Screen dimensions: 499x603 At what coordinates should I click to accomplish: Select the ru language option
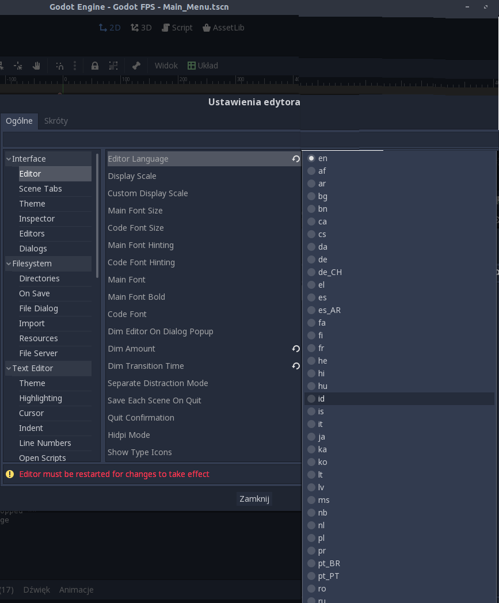(x=399, y=600)
